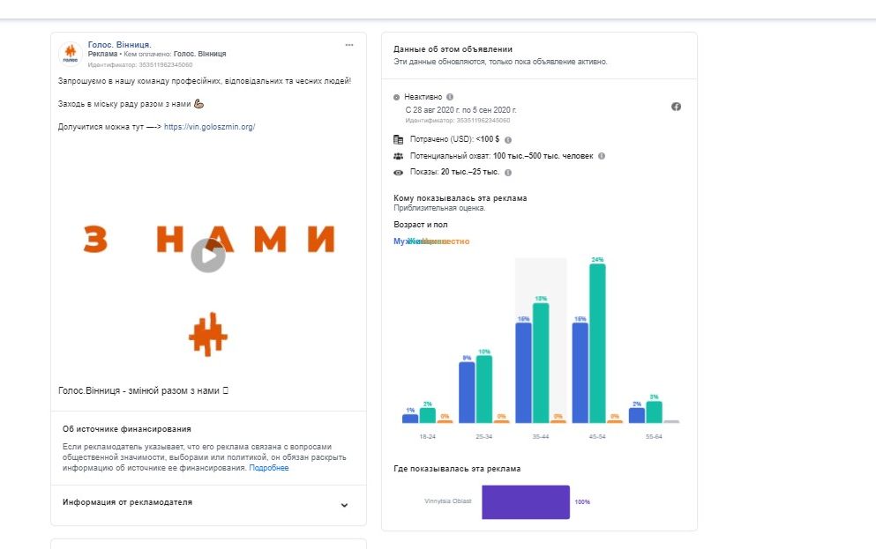
Task: Play the ad video
Action: (208, 256)
